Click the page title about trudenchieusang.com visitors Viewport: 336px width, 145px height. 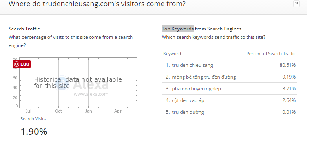point(97,4)
